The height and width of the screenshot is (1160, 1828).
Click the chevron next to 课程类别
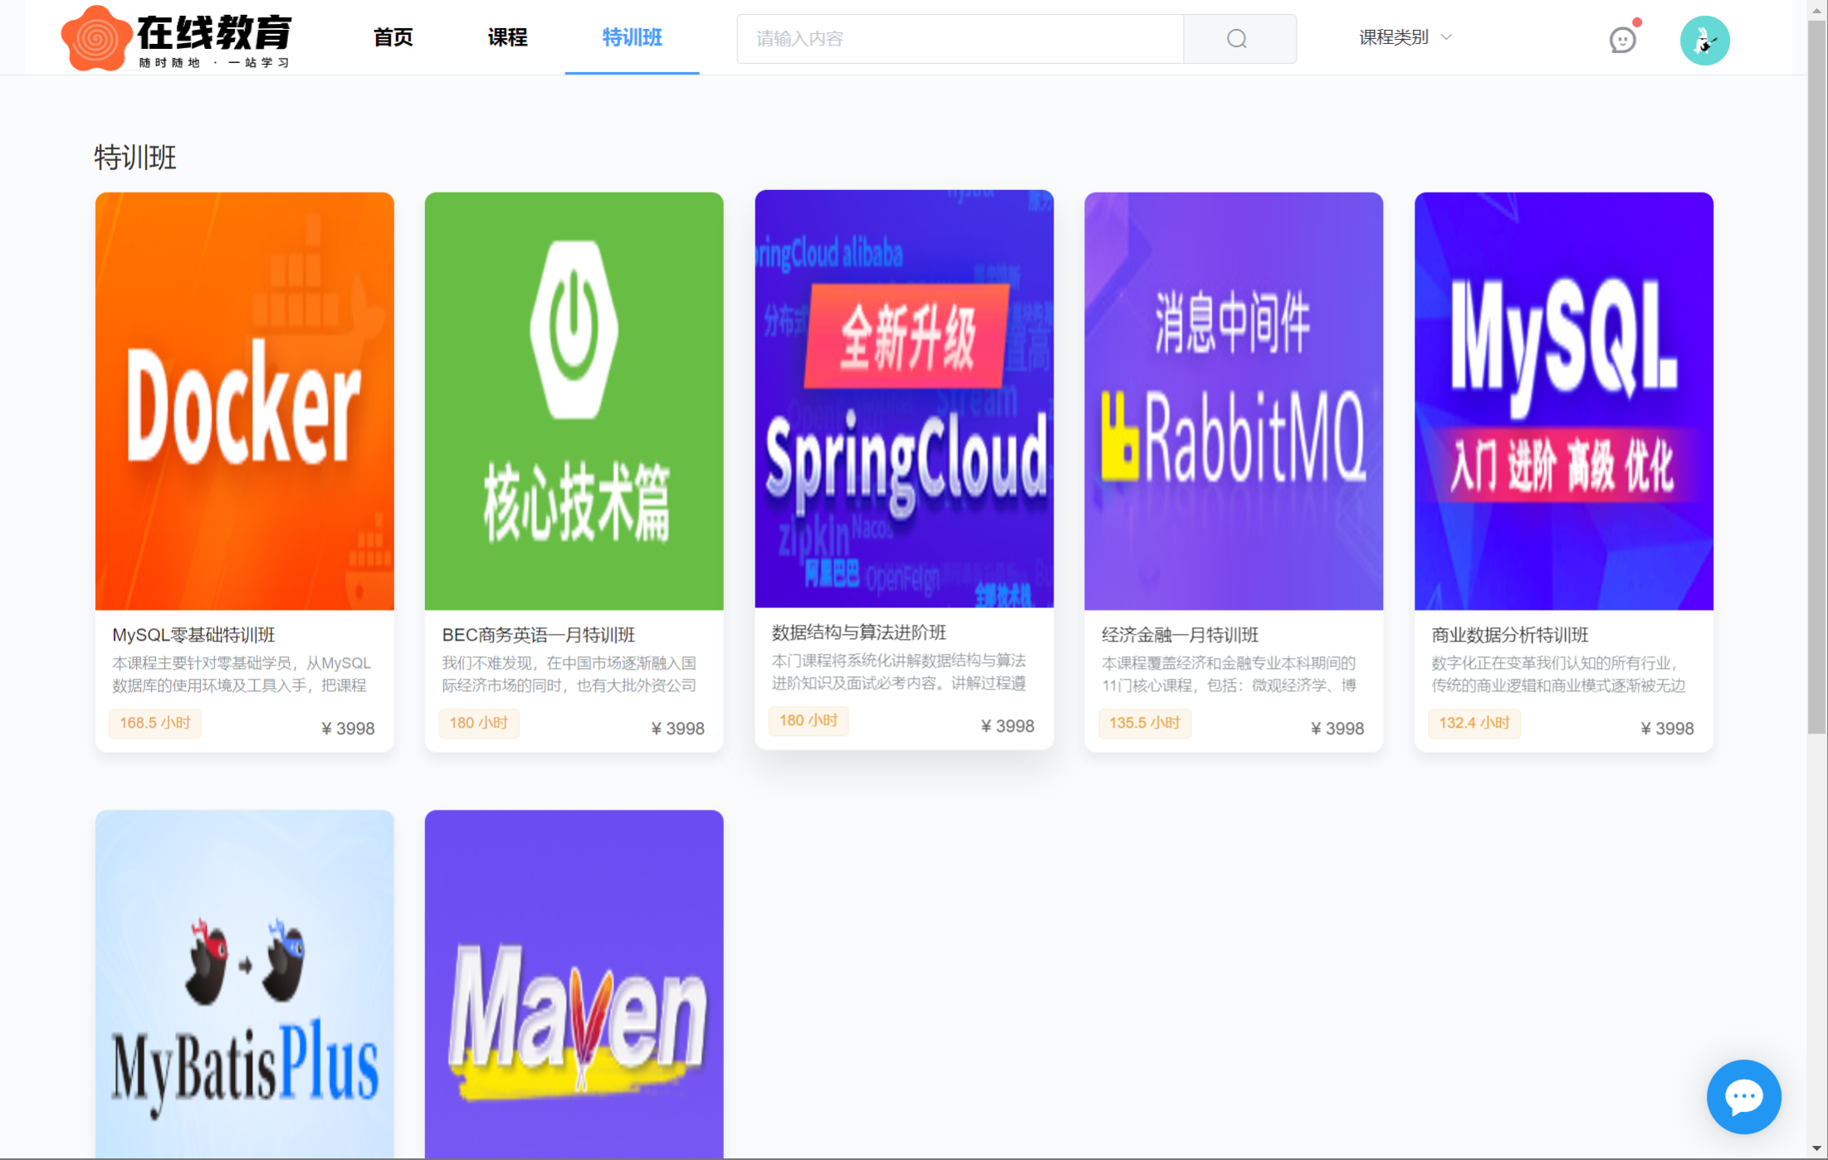coord(1447,37)
